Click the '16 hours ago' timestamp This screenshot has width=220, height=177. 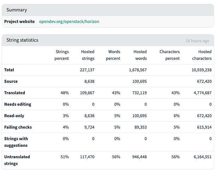[x=197, y=41]
